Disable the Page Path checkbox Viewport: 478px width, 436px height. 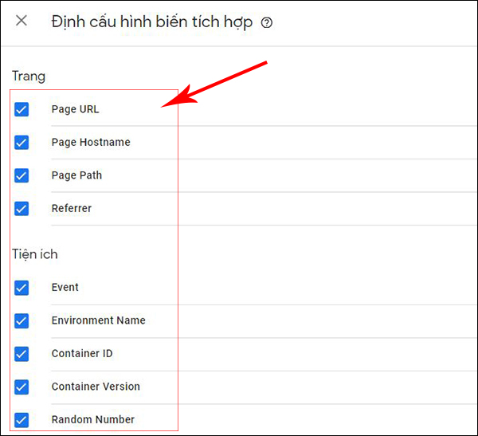click(x=22, y=175)
